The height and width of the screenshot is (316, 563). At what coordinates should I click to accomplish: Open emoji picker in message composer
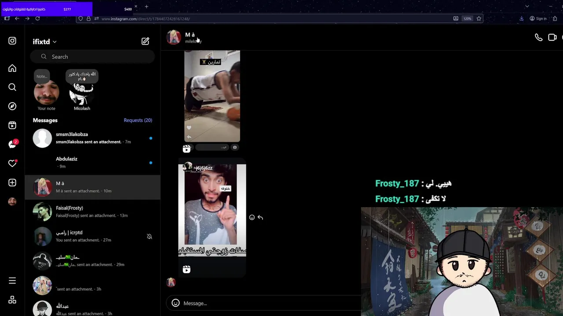(175, 303)
